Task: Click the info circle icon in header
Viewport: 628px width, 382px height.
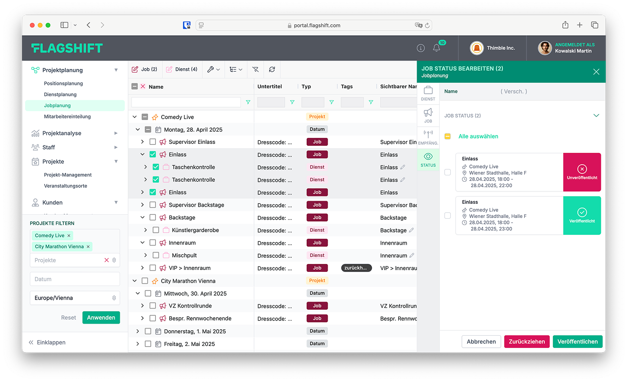Action: pos(421,48)
